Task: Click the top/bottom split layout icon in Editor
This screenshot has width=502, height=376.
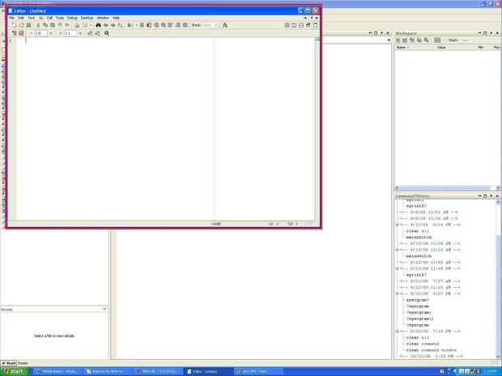Action: [301, 25]
